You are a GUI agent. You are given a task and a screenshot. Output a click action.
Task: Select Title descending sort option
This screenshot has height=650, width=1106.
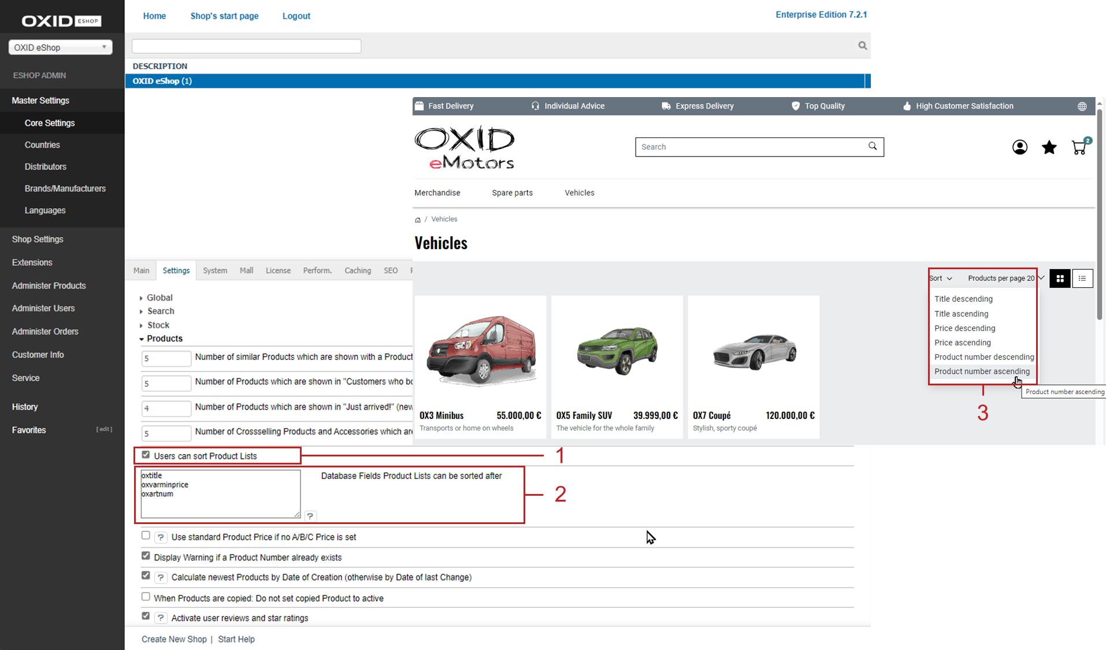pos(963,299)
